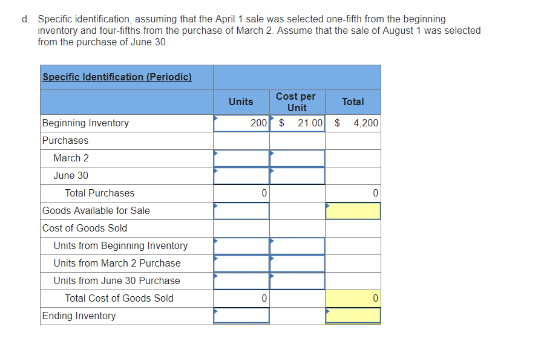Viewport: 544px width, 353px height.
Task: Click the Beginning Inventory total showing 4,200
Action: [x=353, y=123]
